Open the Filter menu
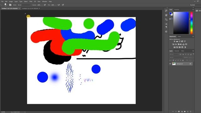The image size is (201, 113). [31, 2]
